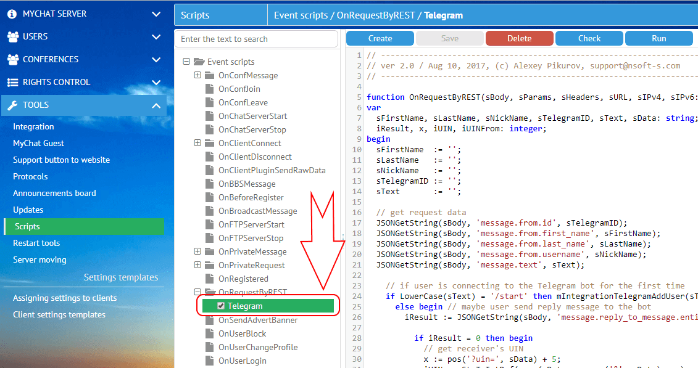The width and height of the screenshot is (698, 368).
Task: Collapse the TOOLS section chevron
Action: 156,104
